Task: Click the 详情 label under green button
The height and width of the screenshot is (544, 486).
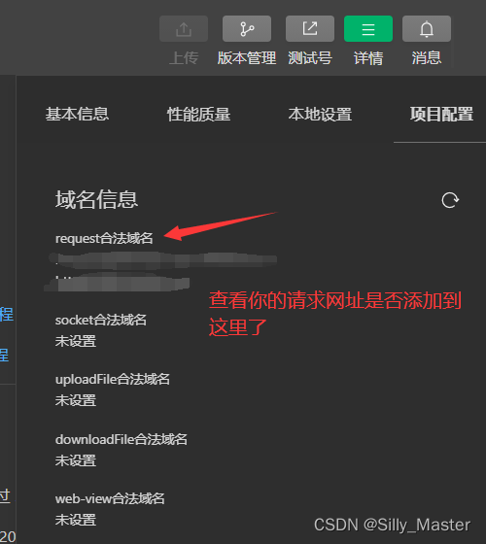Action: [x=368, y=58]
